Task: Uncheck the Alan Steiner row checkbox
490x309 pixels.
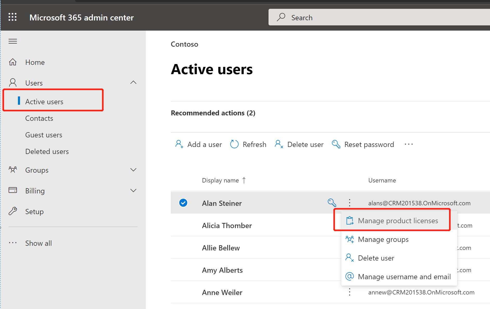Action: coord(183,203)
